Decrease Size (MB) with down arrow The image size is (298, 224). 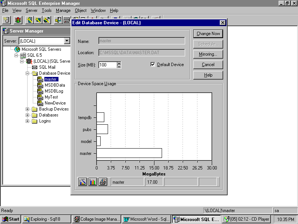pyautogui.click(x=119, y=66)
